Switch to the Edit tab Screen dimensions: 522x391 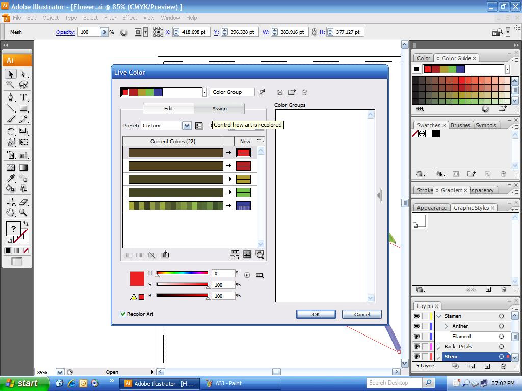pyautogui.click(x=168, y=109)
